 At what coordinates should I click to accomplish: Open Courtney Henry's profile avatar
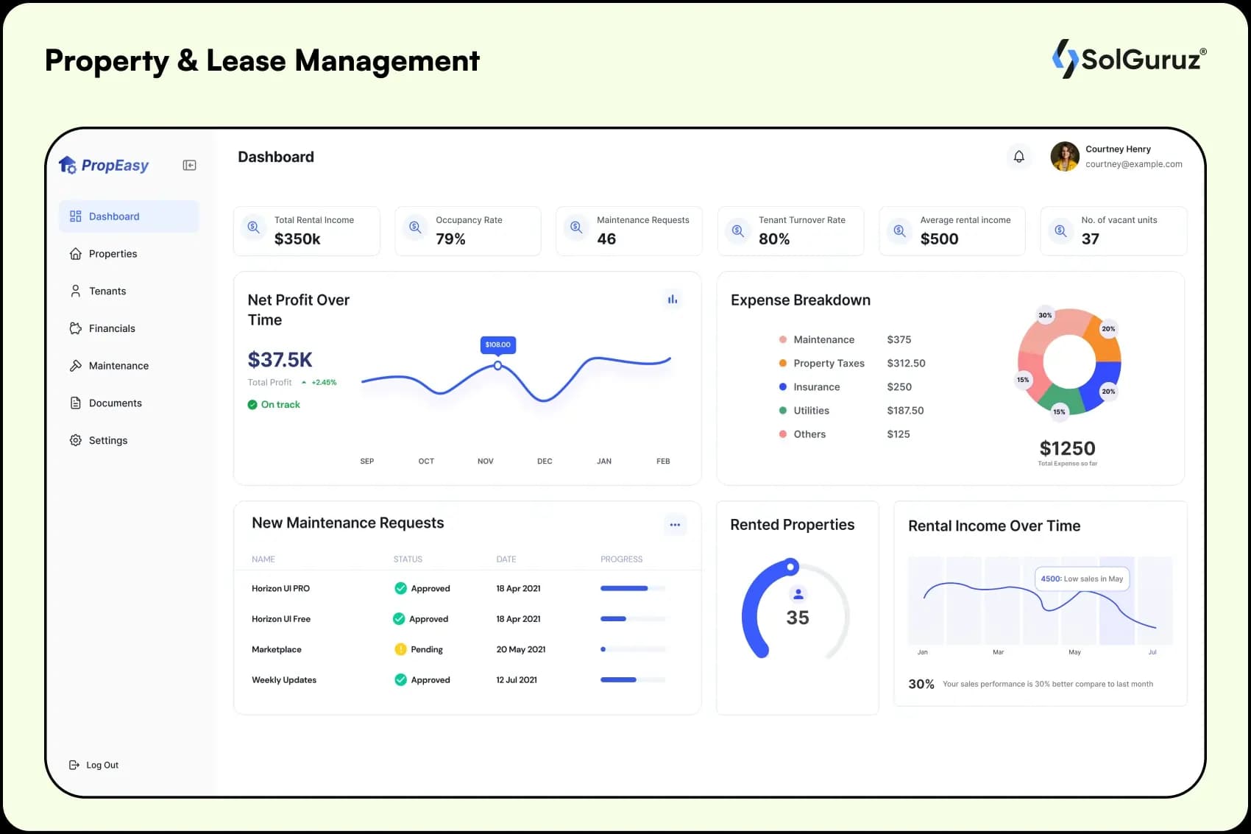pos(1064,157)
